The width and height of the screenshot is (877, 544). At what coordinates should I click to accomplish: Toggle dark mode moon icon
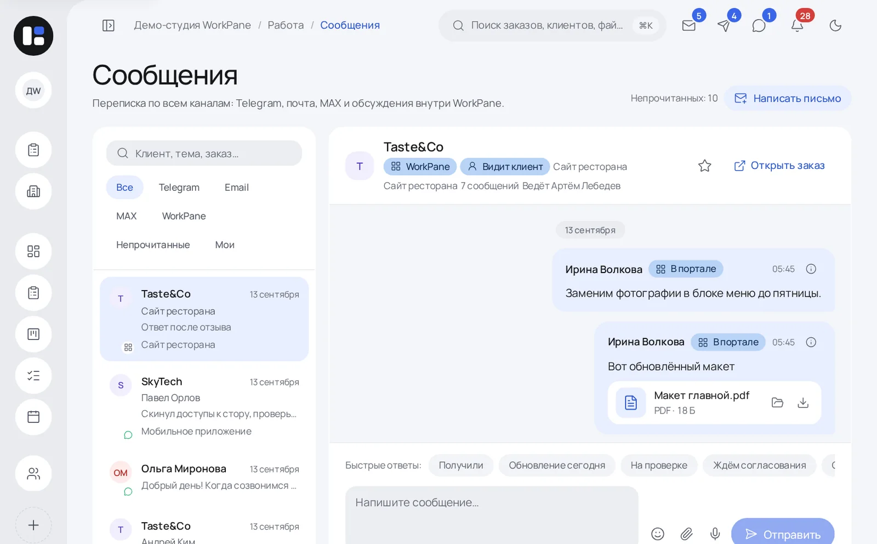pos(835,25)
